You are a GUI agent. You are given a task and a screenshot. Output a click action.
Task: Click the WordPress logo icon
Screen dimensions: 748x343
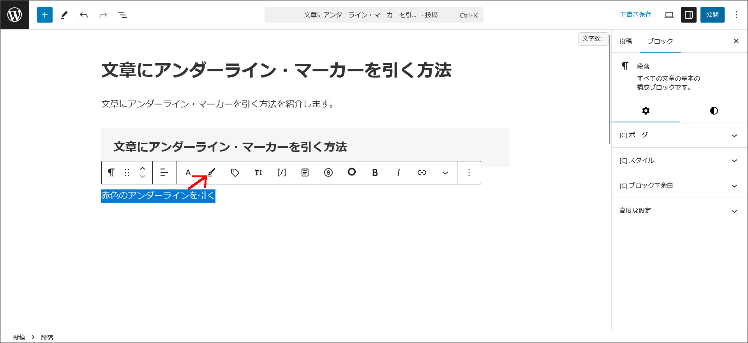(15, 15)
